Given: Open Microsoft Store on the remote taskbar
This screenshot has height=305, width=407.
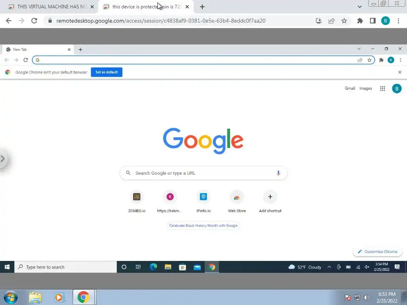Looking at the screenshot, I should click(182, 267).
